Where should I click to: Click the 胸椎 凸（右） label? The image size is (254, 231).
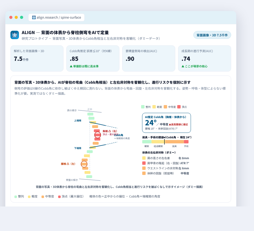click(110, 131)
